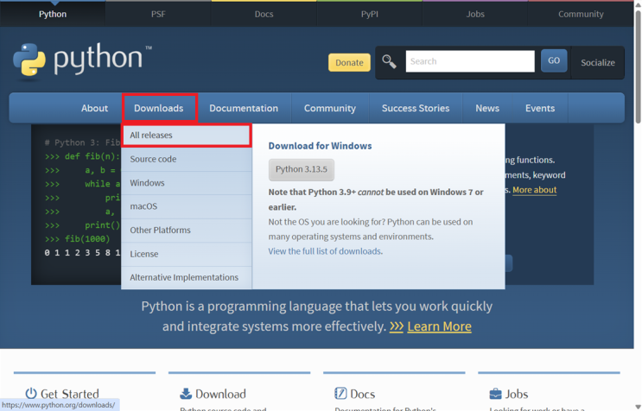Click the Download for Windows heading

[320, 146]
